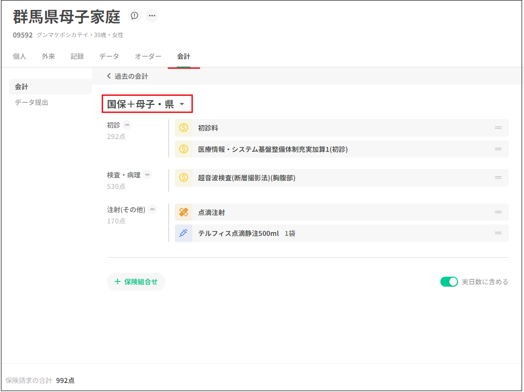The image size is (524, 392).
Task: Click the bandage icon for 点滴注射
Action: point(183,213)
